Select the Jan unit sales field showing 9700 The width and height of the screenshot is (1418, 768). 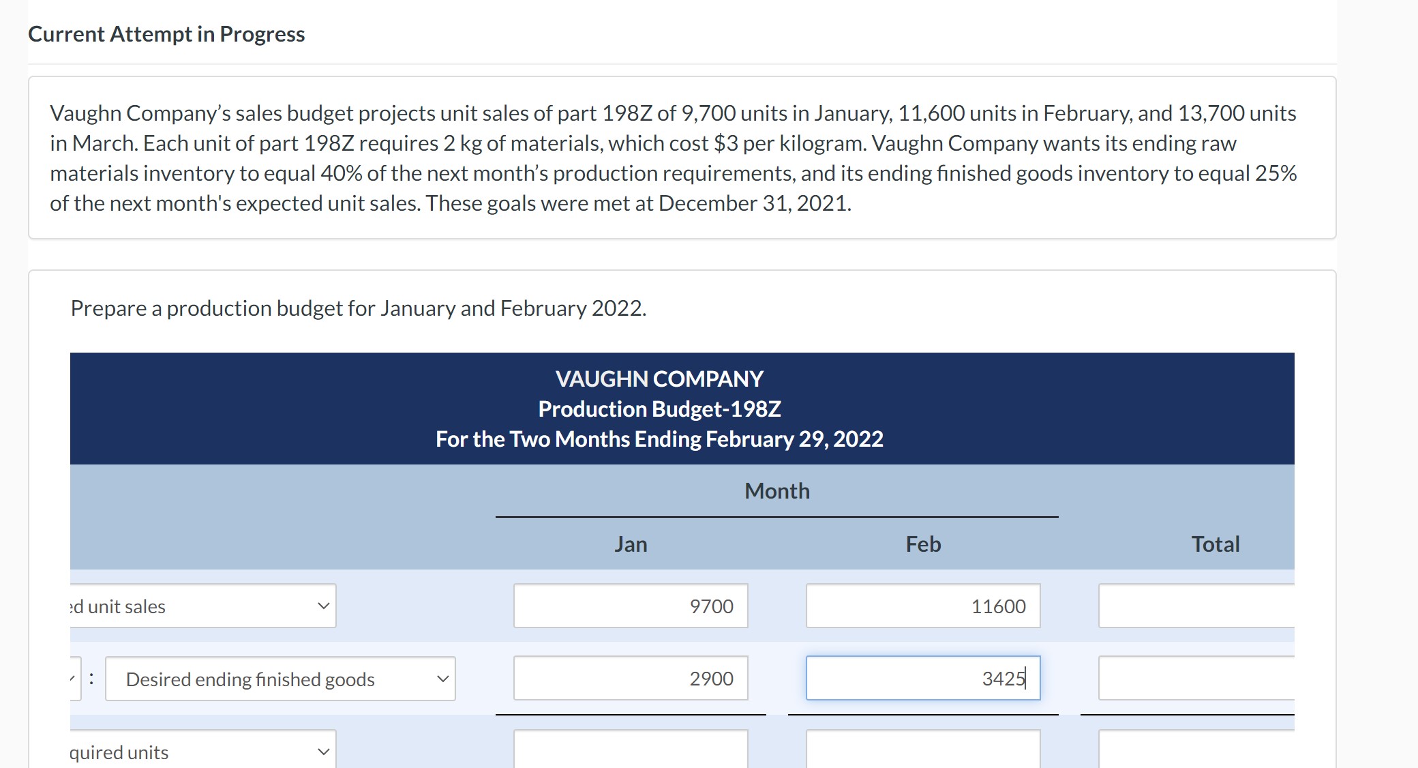631,606
